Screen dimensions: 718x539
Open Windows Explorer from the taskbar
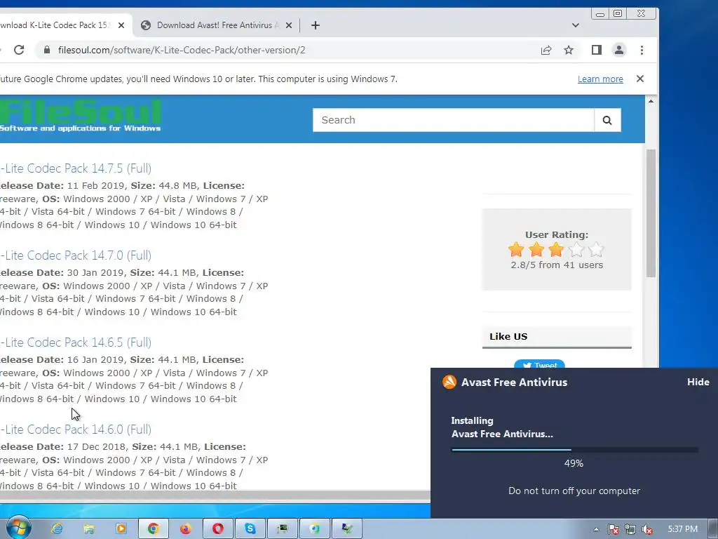(x=89, y=529)
